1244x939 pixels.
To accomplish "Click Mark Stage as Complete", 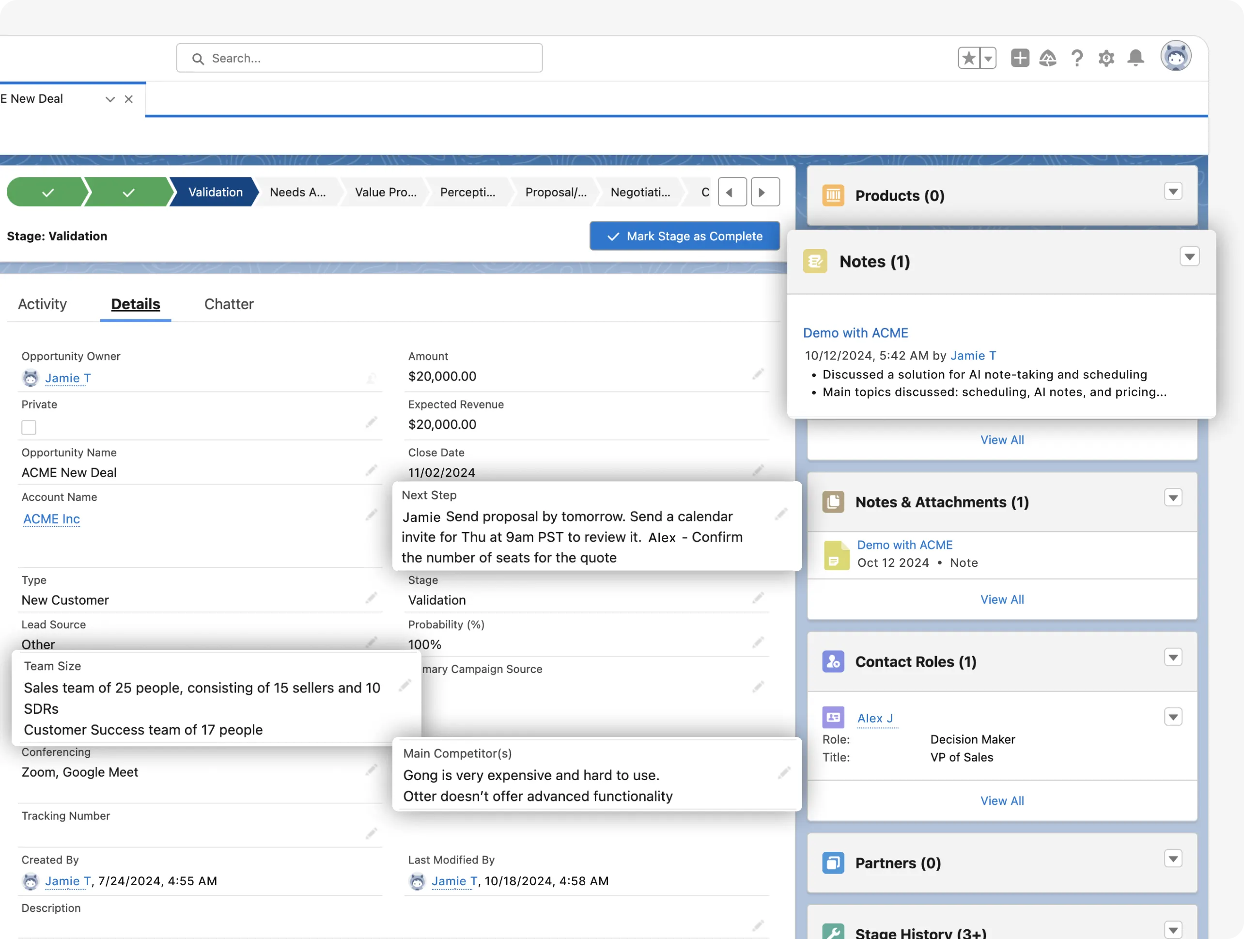I will [x=684, y=236].
